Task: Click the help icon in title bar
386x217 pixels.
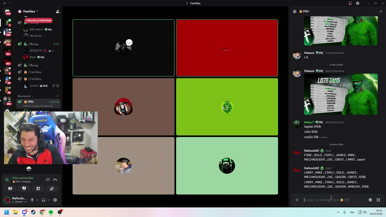Action: tap(358, 3)
